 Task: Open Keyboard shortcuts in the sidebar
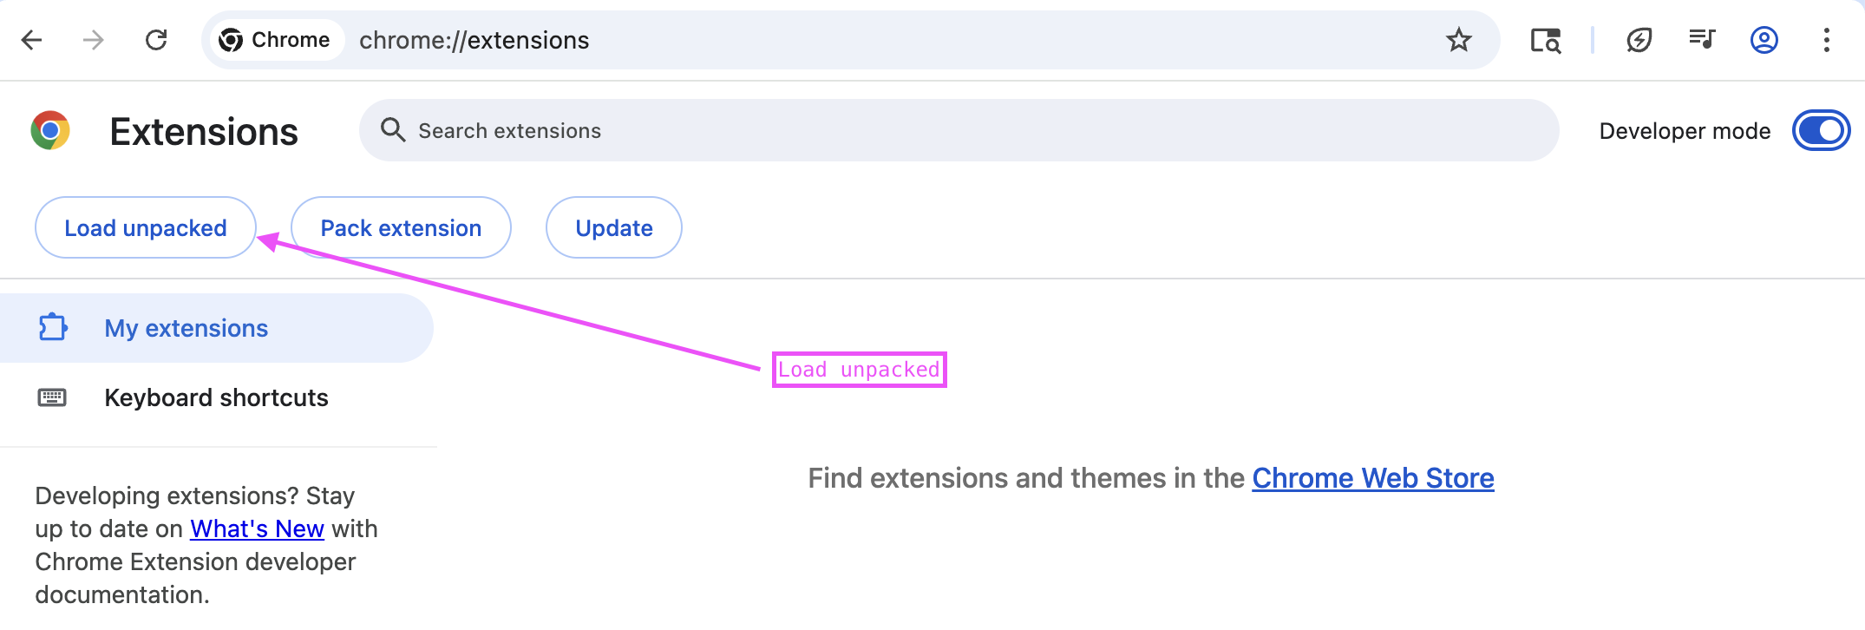coord(216,398)
